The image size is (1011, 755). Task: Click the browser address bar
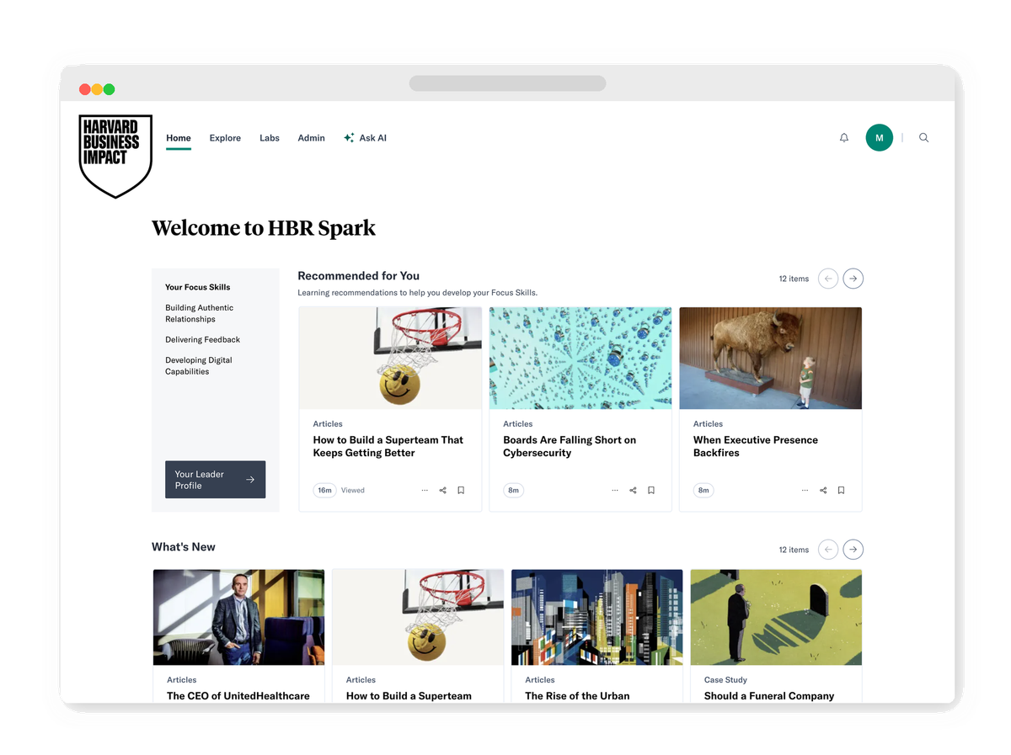click(507, 83)
